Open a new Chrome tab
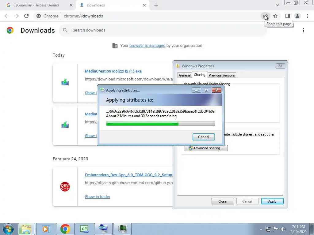The image size is (314, 235). point(156,6)
